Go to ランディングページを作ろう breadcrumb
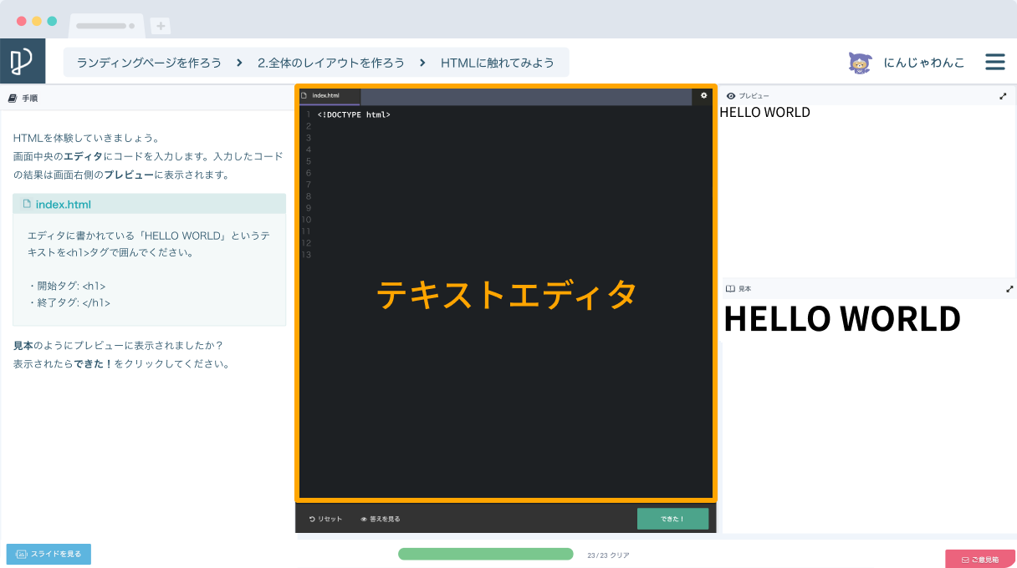This screenshot has height=568, width=1017. pos(149,63)
